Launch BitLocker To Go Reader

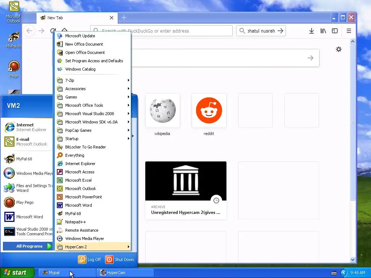[x=93, y=147]
